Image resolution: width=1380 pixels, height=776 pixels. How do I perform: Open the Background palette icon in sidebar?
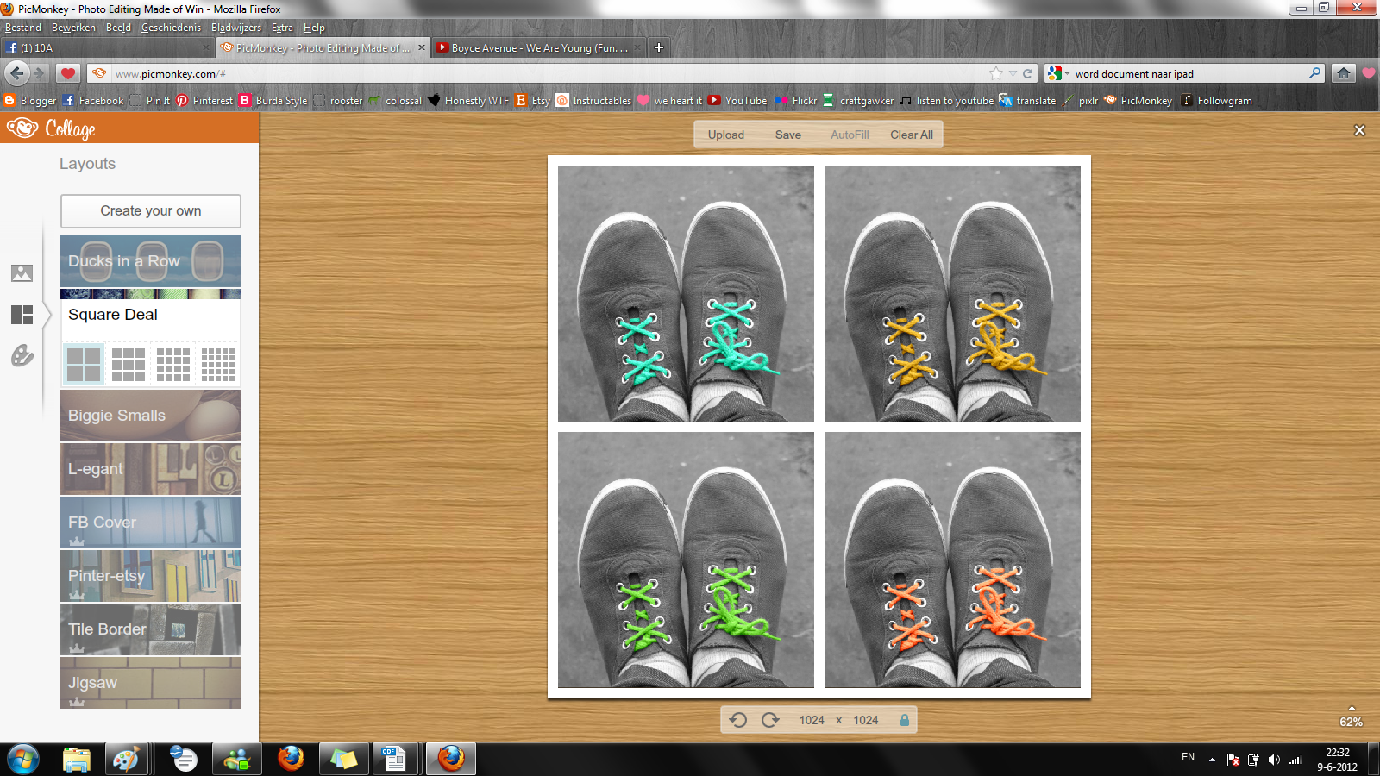click(22, 355)
